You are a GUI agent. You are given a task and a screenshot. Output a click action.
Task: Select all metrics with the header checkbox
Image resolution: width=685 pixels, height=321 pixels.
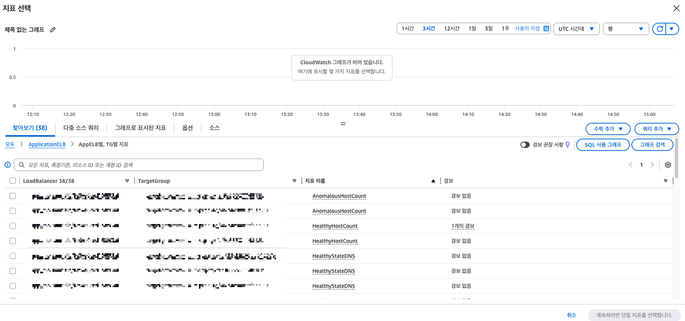pos(13,181)
